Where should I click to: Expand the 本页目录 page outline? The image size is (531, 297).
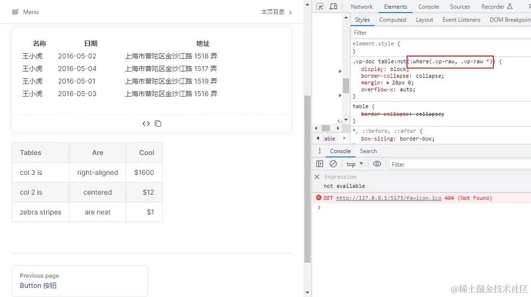tap(276, 12)
